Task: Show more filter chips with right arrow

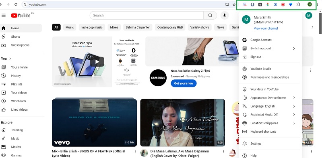Action: pos(312,27)
